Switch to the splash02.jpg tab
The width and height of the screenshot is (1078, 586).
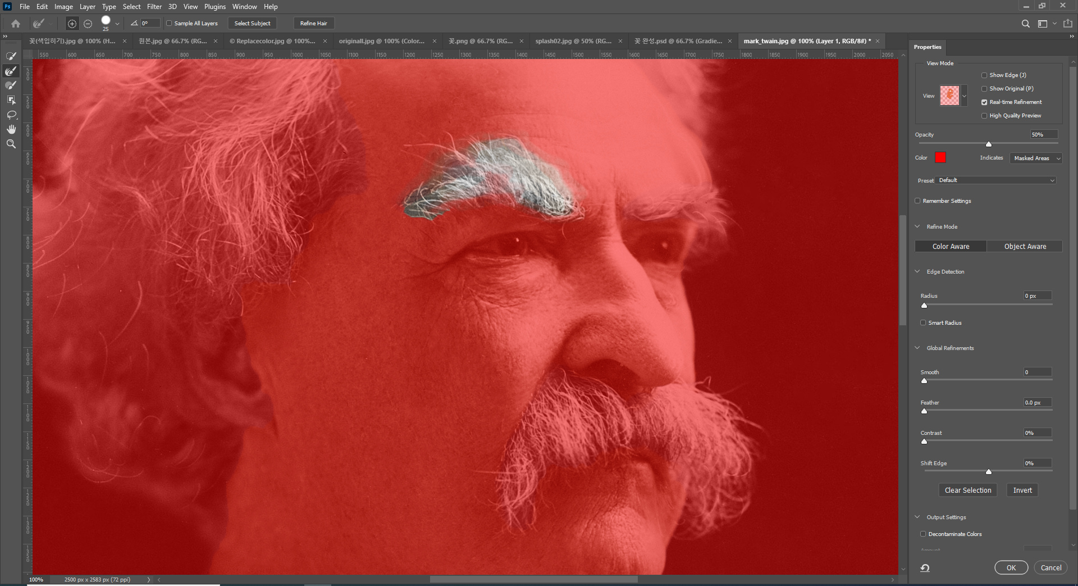click(x=573, y=41)
